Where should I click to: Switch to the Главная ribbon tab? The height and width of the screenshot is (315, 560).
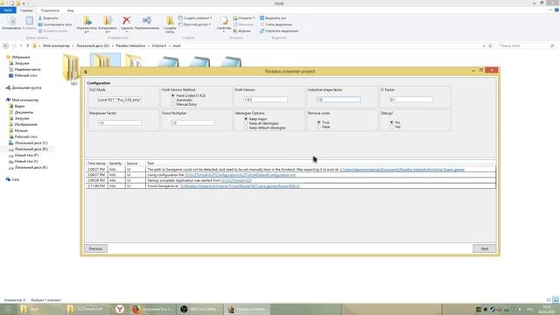point(26,10)
